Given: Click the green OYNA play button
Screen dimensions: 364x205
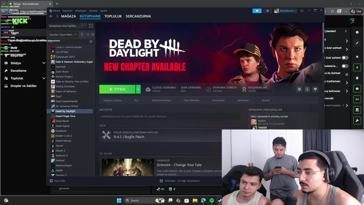Looking at the screenshot, I should tap(117, 89).
